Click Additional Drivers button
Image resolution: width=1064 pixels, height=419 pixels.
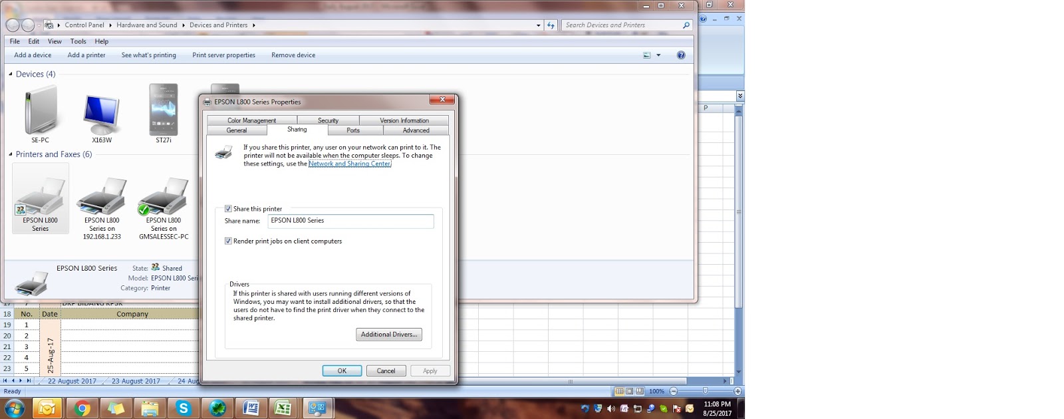pos(389,335)
